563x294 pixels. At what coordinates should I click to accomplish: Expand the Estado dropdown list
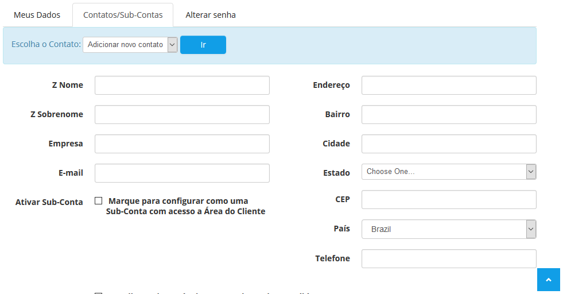click(x=448, y=172)
